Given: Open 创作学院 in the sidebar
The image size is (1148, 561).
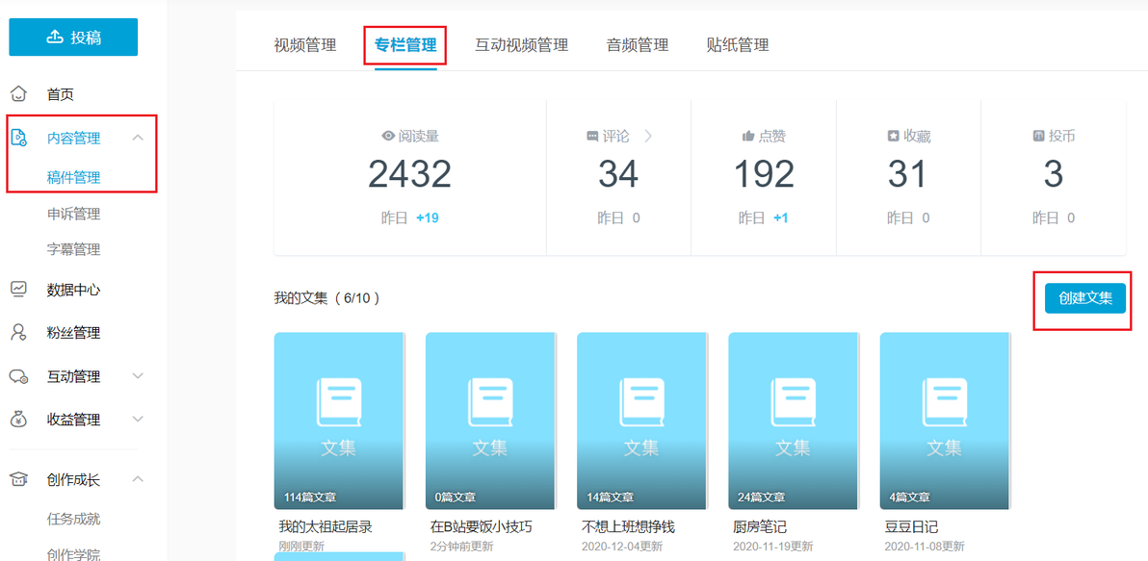Looking at the screenshot, I should (x=74, y=554).
